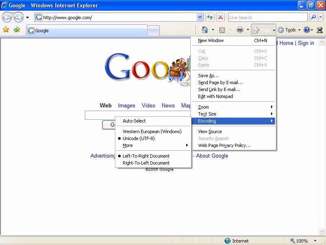Screen dimensions: 326x245
Task: Click into the Live Search box
Action: click(268, 18)
